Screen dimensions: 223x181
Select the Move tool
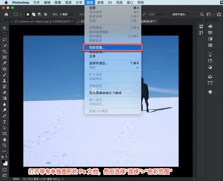pos(4,28)
